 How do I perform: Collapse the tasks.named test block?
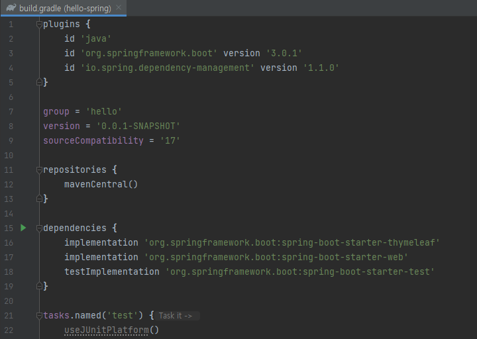pos(39,316)
